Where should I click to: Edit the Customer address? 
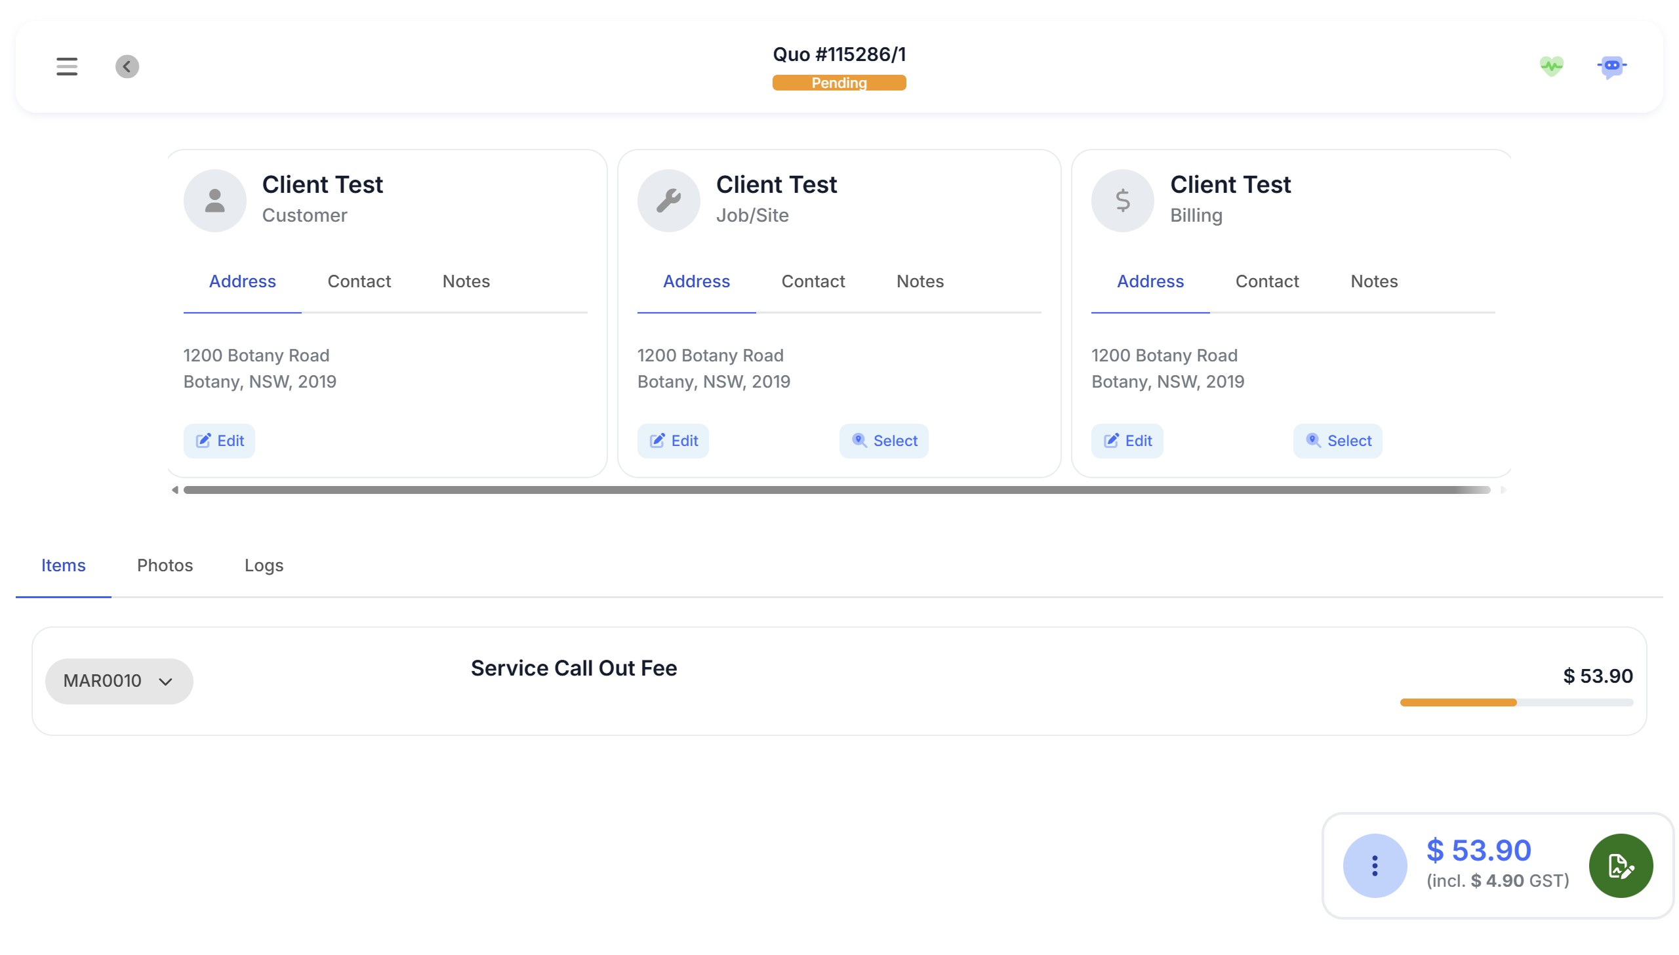pos(219,441)
